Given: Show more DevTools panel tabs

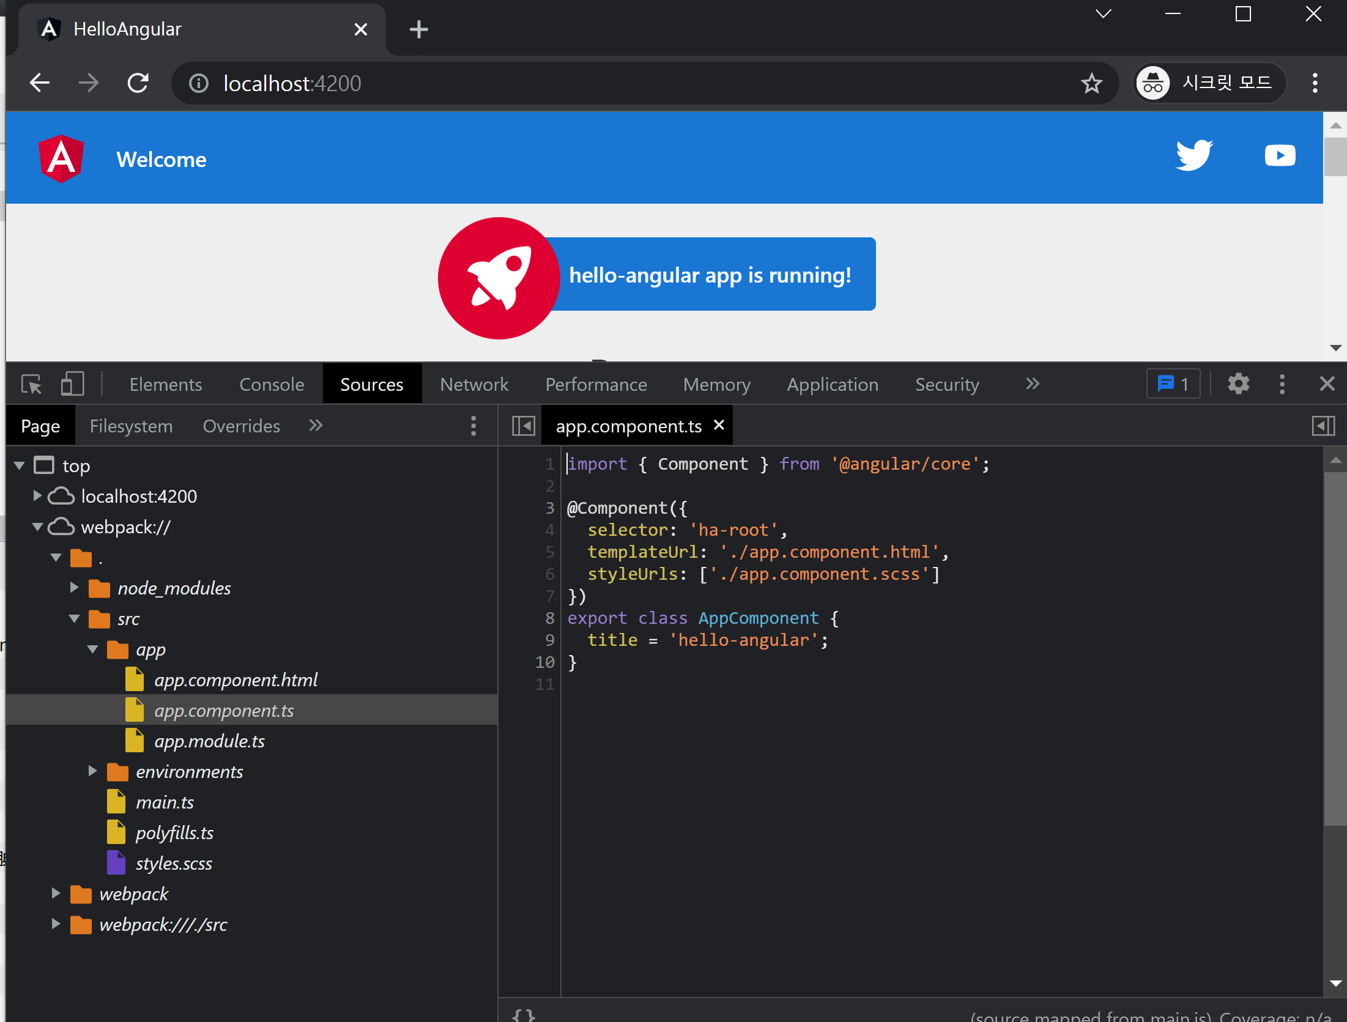Looking at the screenshot, I should point(1032,384).
